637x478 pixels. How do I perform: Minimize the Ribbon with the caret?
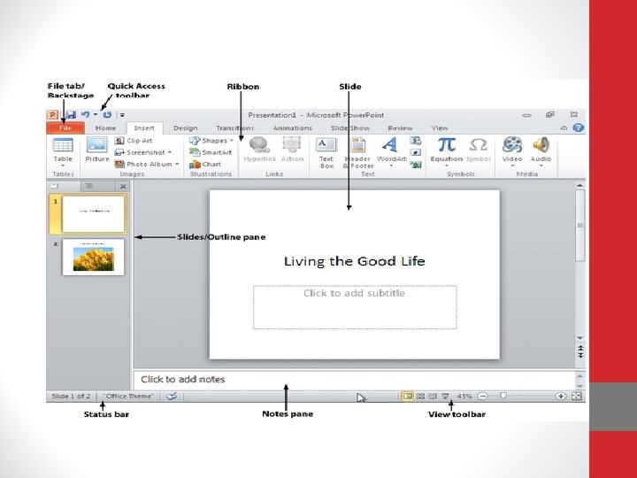coord(564,127)
